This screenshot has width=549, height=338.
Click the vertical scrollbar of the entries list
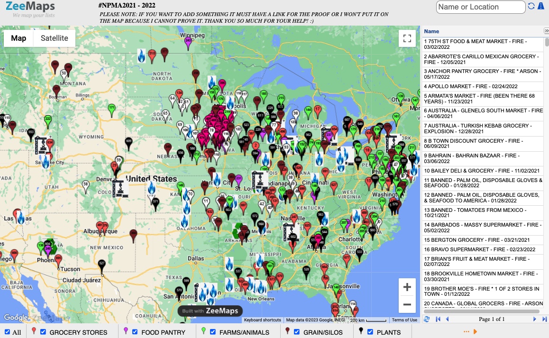pos(547,42)
